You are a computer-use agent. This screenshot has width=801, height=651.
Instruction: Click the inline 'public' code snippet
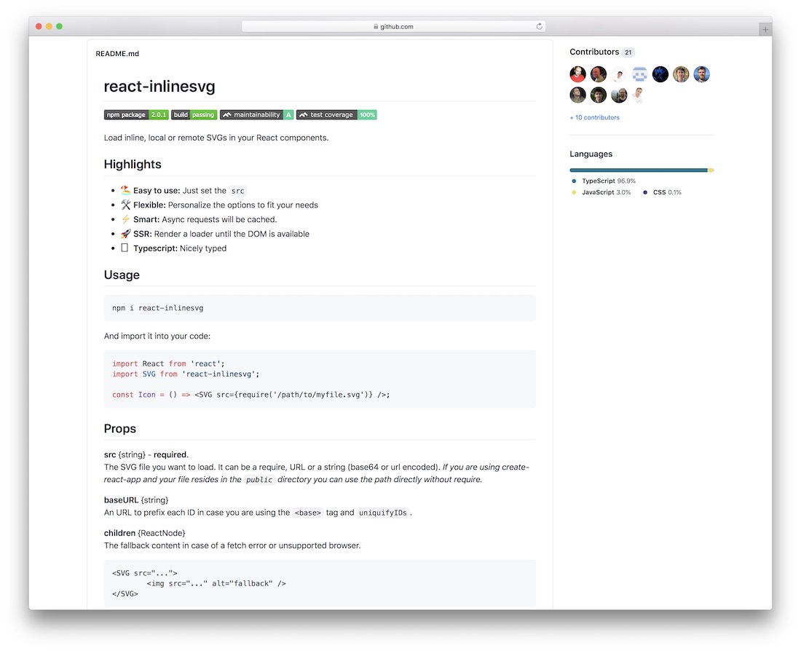point(259,479)
